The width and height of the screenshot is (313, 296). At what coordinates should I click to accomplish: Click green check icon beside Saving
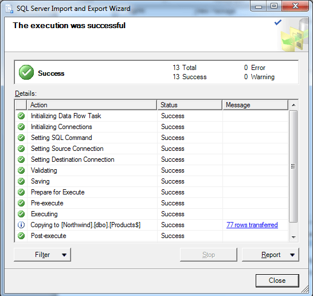tap(21, 181)
